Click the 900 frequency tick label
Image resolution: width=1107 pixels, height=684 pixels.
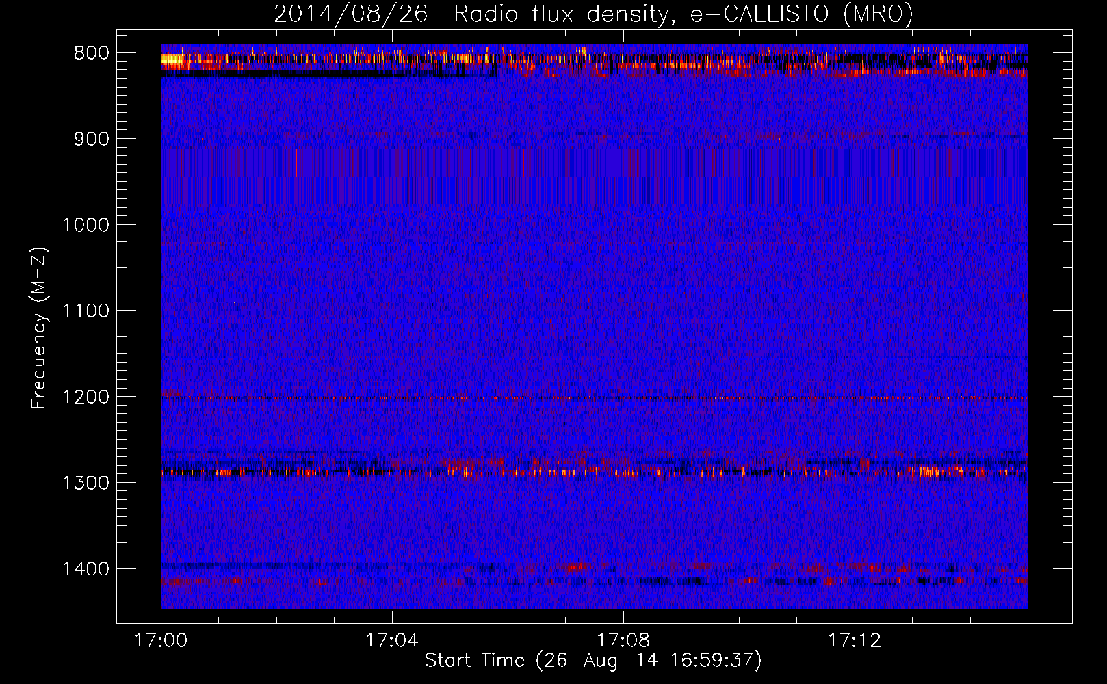pos(92,139)
